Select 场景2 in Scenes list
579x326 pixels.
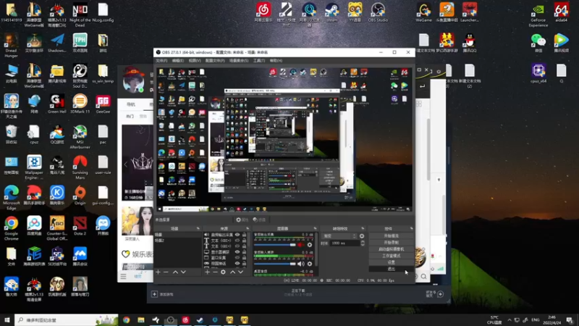click(177, 241)
